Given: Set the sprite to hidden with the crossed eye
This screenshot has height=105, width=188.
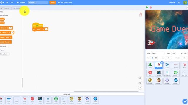Looking at the screenshot, I should (156, 58).
